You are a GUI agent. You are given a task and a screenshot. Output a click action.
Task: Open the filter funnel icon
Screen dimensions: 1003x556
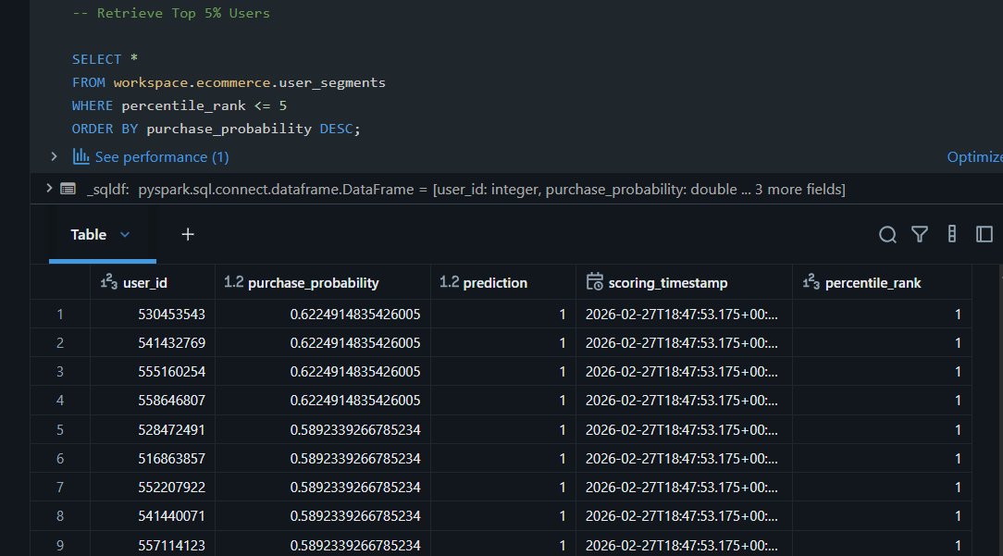pyautogui.click(x=919, y=235)
